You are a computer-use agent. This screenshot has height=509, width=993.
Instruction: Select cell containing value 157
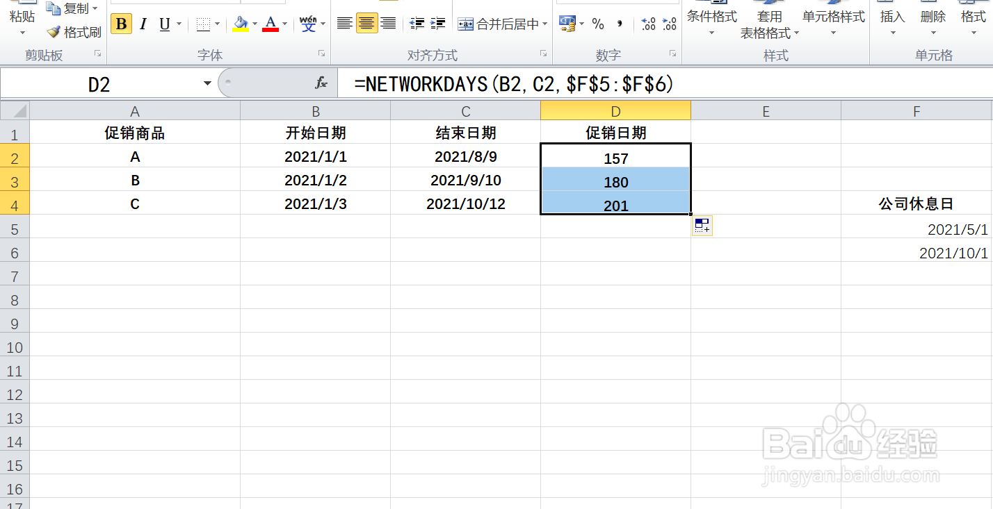click(x=616, y=157)
